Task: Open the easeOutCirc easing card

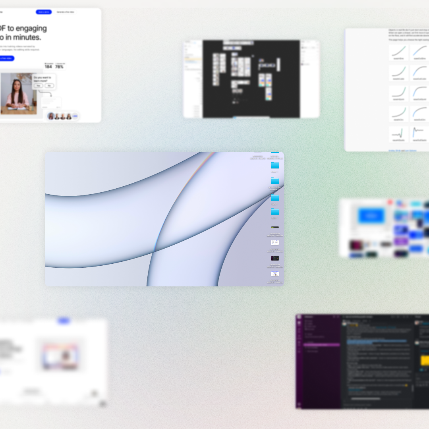Action: 419,114
